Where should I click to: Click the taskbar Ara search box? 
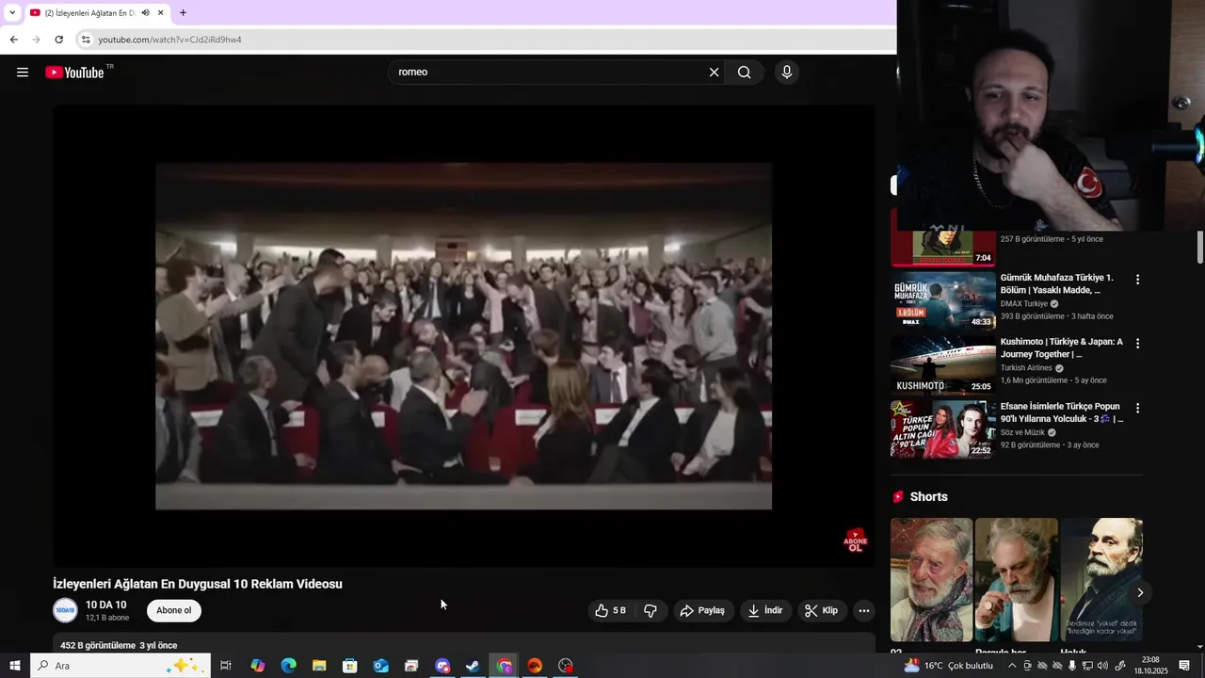click(x=120, y=666)
